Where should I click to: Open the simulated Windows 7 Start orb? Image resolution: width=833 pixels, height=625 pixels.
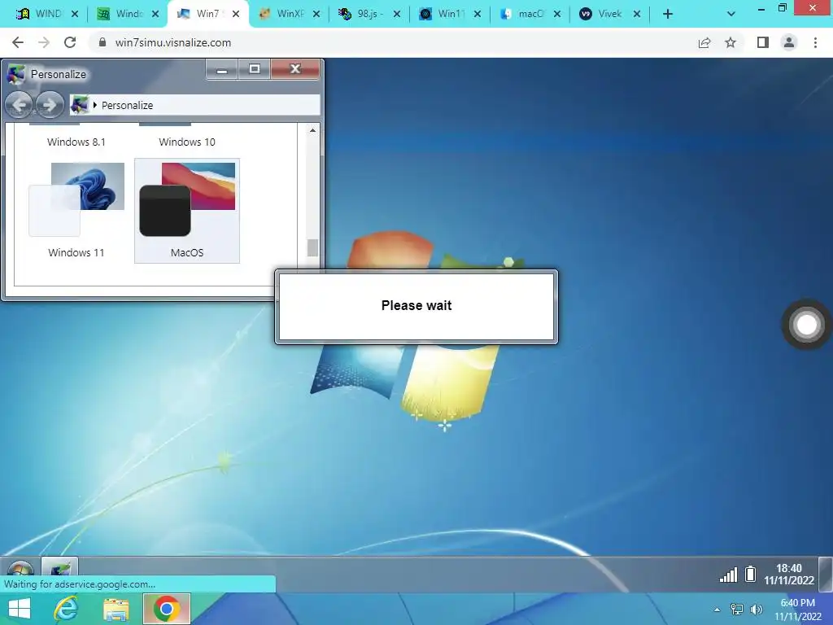pos(20,570)
